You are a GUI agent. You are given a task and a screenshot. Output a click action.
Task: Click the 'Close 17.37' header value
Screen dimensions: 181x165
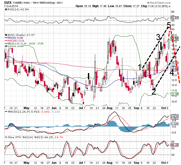(131, 6)
